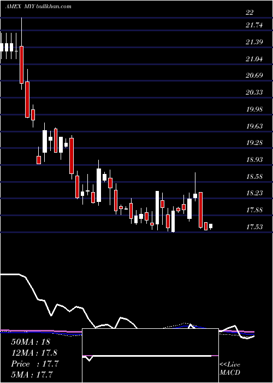Click the 19.28 price axis label

click(x=254, y=142)
